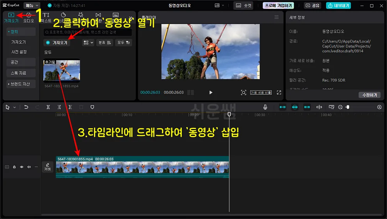Image resolution: width=387 pixels, height=219 pixels.
Task: Select 스톡 자료 in the sidebar
Action: [x=21, y=73]
